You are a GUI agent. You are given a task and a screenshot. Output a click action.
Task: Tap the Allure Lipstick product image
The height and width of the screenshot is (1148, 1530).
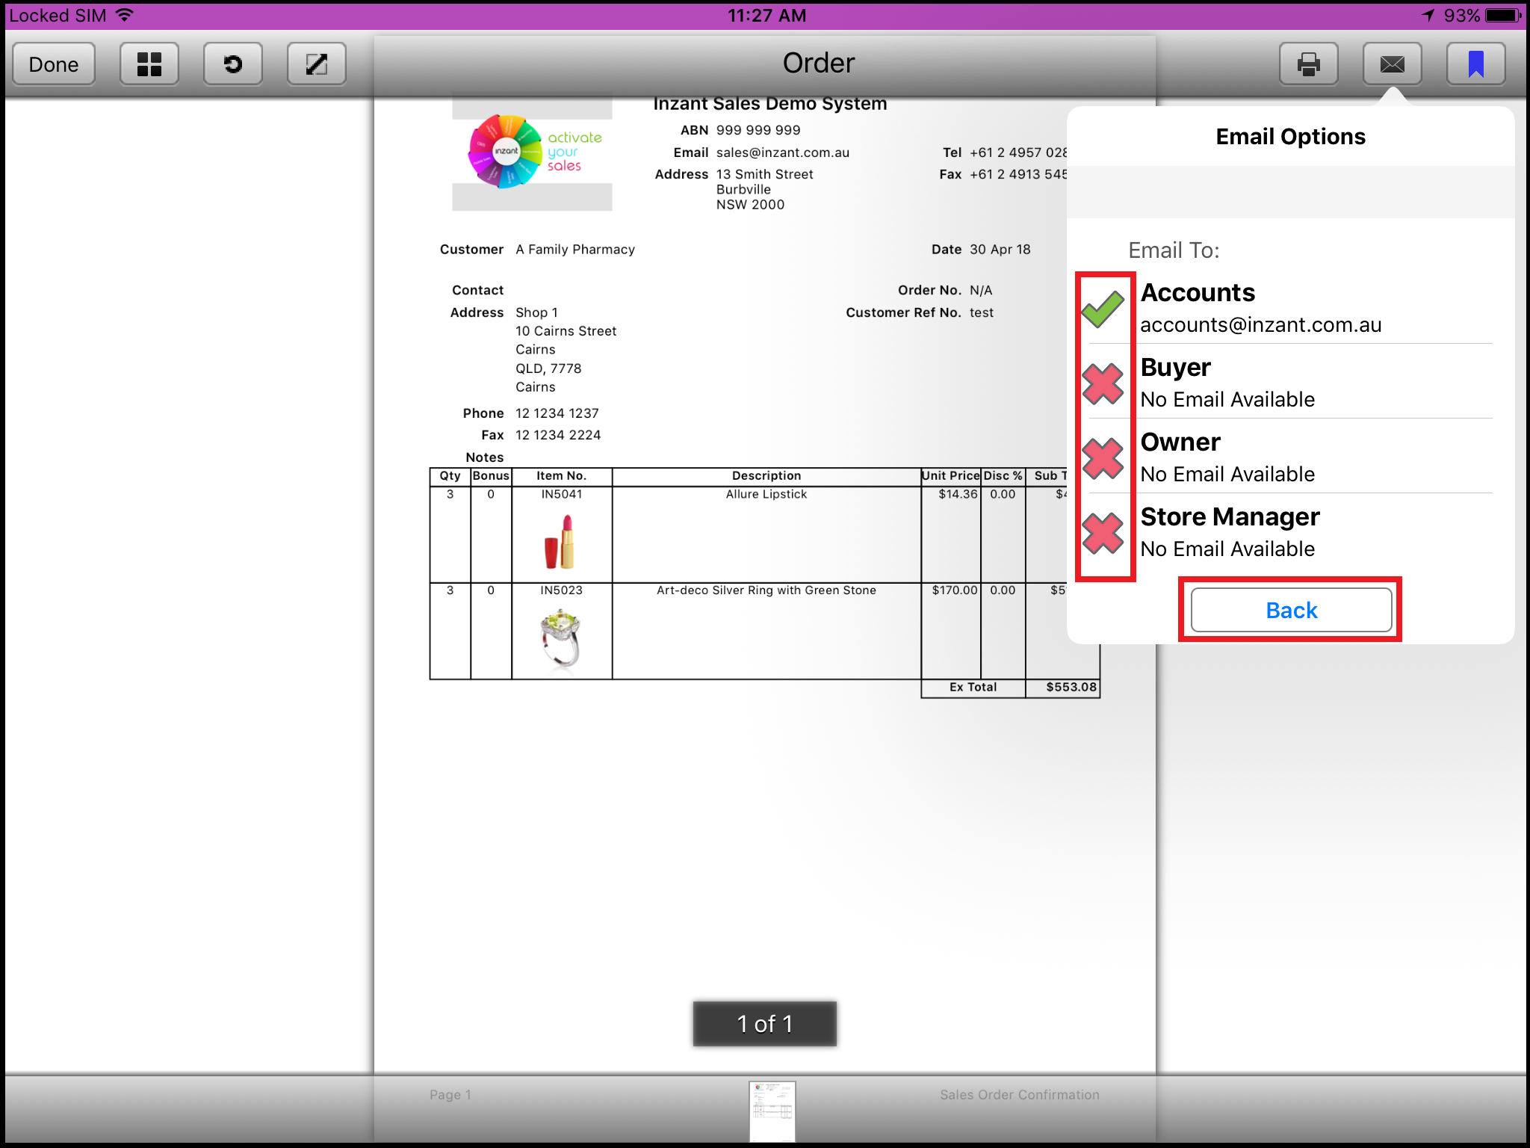pos(561,542)
